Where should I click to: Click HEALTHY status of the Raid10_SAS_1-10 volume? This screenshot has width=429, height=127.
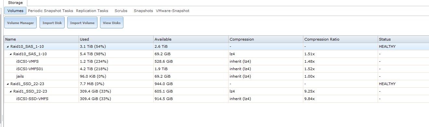[x=387, y=47]
